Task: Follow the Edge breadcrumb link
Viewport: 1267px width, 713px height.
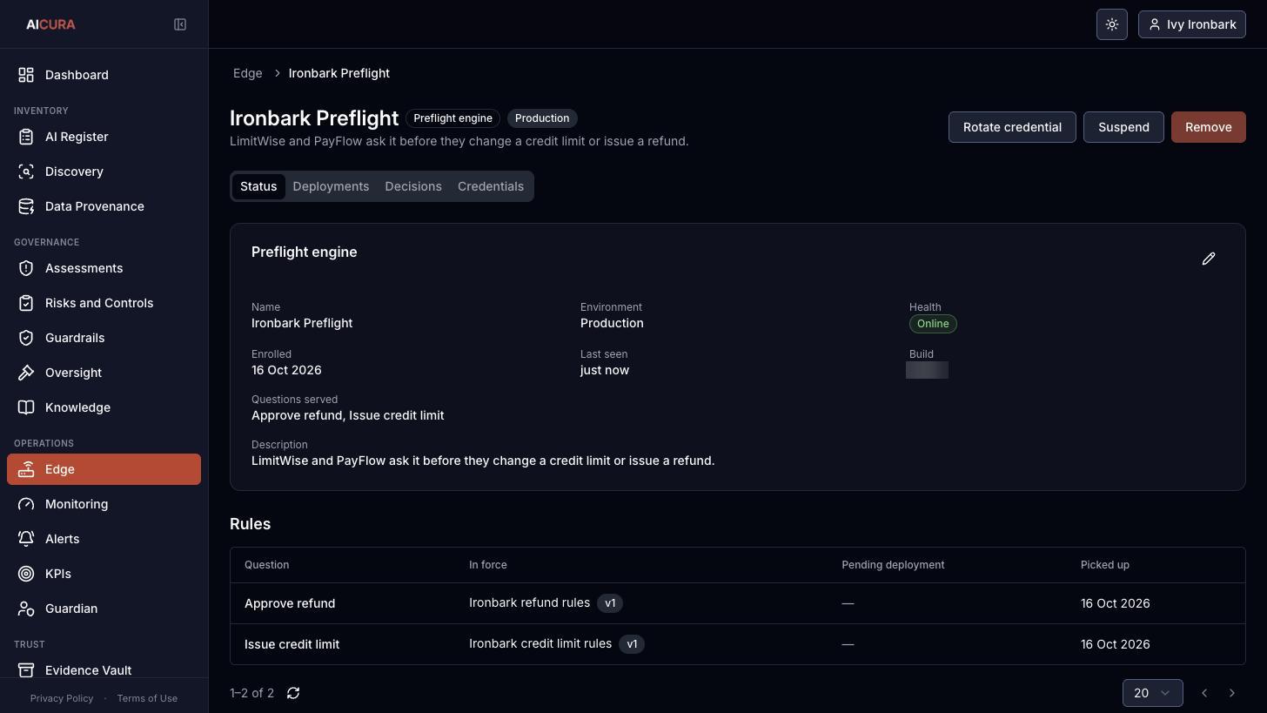Action: click(248, 73)
